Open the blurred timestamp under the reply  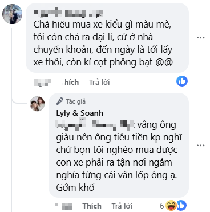click(63, 206)
